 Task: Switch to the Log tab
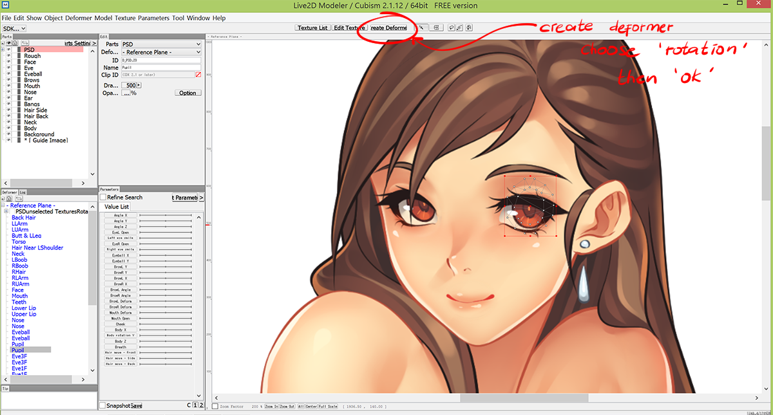[x=23, y=192]
